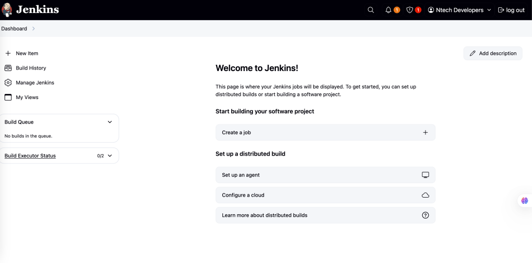Open Build History in sidebar
Viewport: 532px width, 263px height.
point(31,68)
